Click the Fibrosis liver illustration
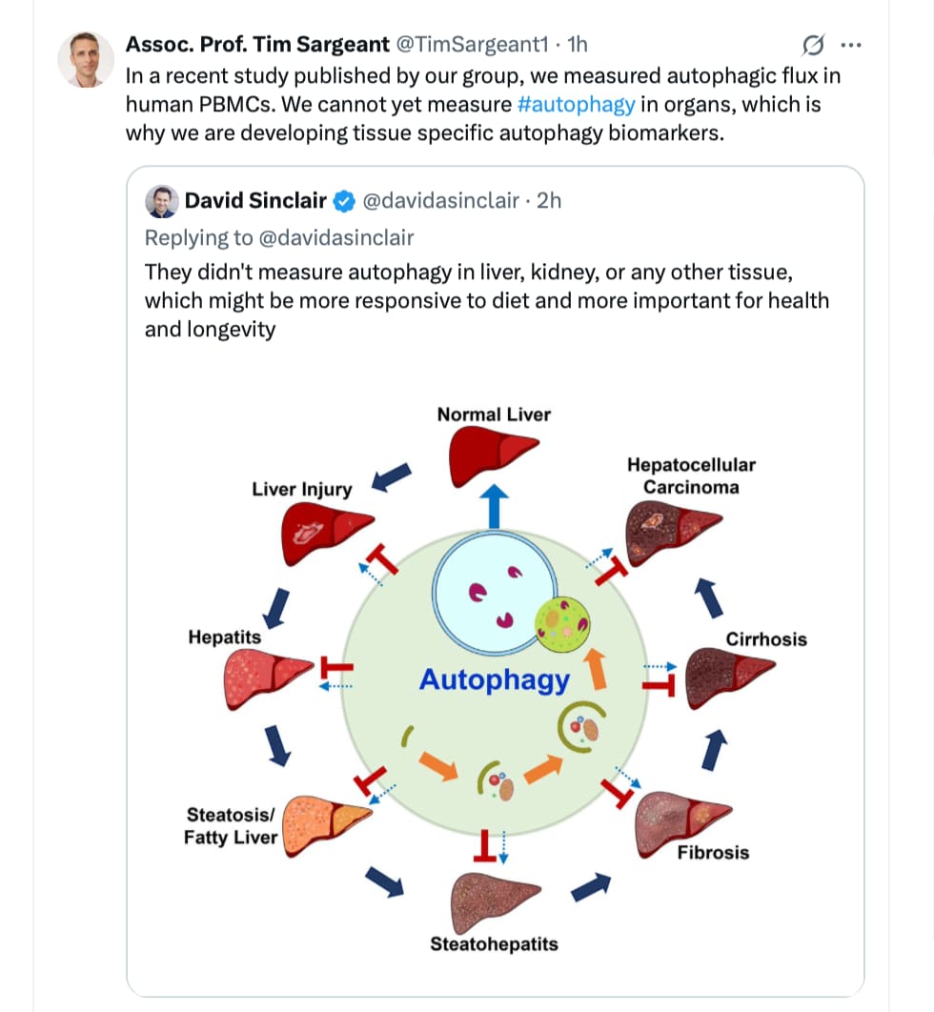 [x=682, y=823]
